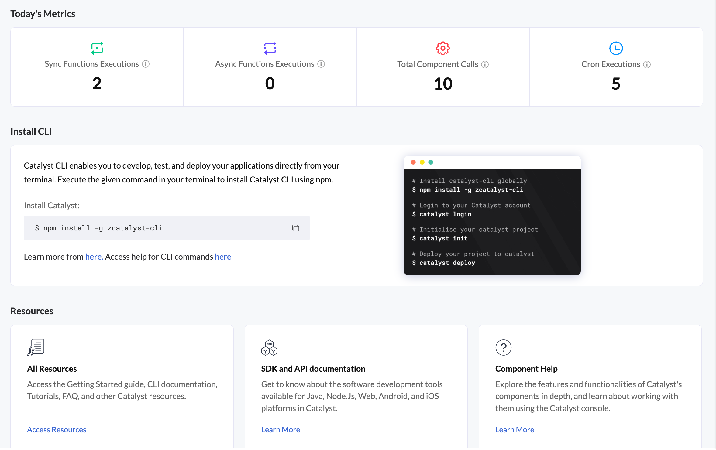Viewport: 716px width, 450px height.
Task: Click '# Login to your Catalyst account' comment
Action: click(x=471, y=205)
